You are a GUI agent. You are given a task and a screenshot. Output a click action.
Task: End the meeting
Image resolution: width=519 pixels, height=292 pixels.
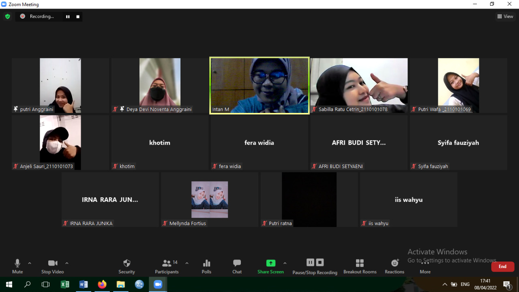503,266
